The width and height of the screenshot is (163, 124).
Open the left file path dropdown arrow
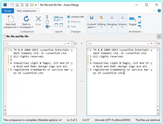point(68,43)
